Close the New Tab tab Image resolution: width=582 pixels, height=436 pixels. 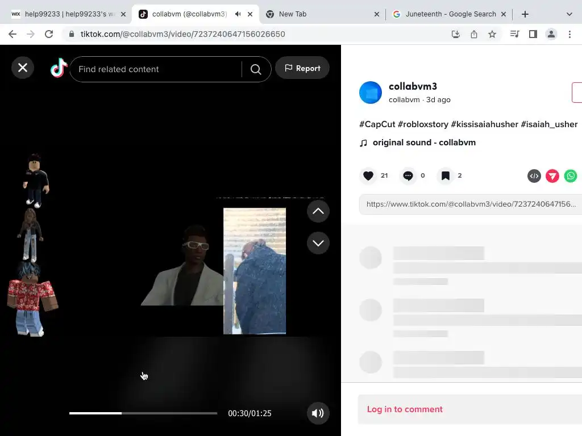377,14
